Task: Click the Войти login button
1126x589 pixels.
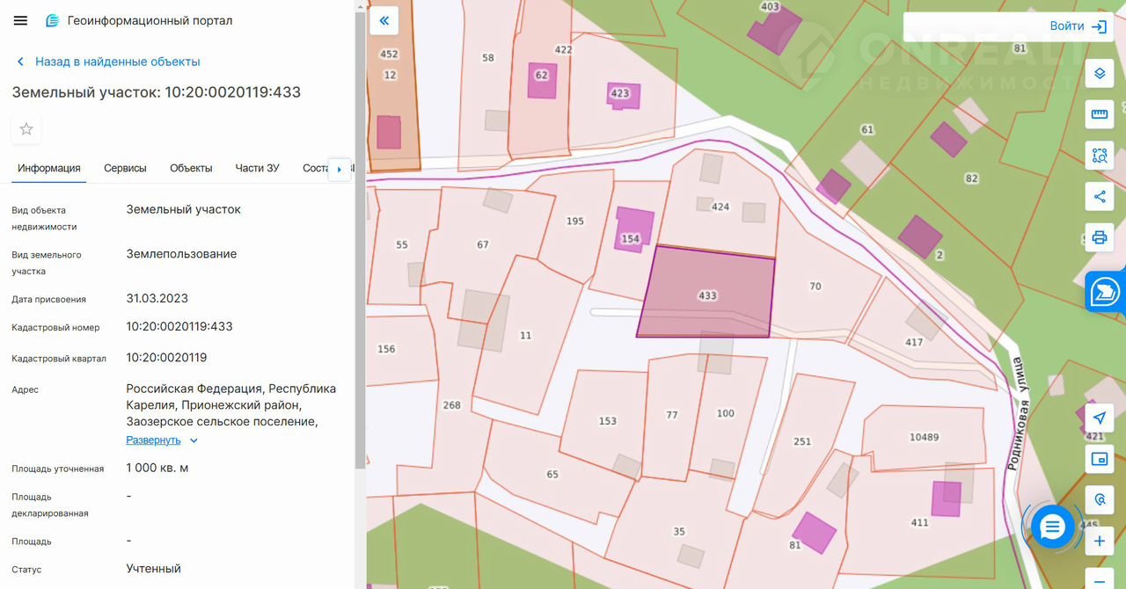Action: [1077, 26]
